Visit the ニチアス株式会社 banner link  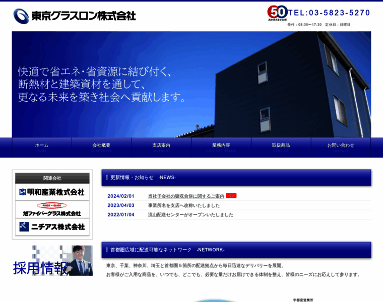tap(52, 227)
